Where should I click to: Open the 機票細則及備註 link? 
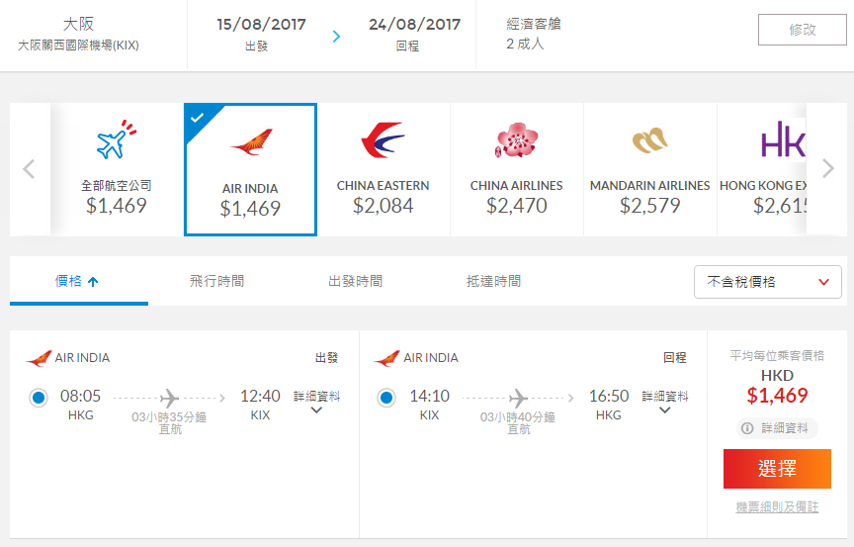(x=777, y=507)
